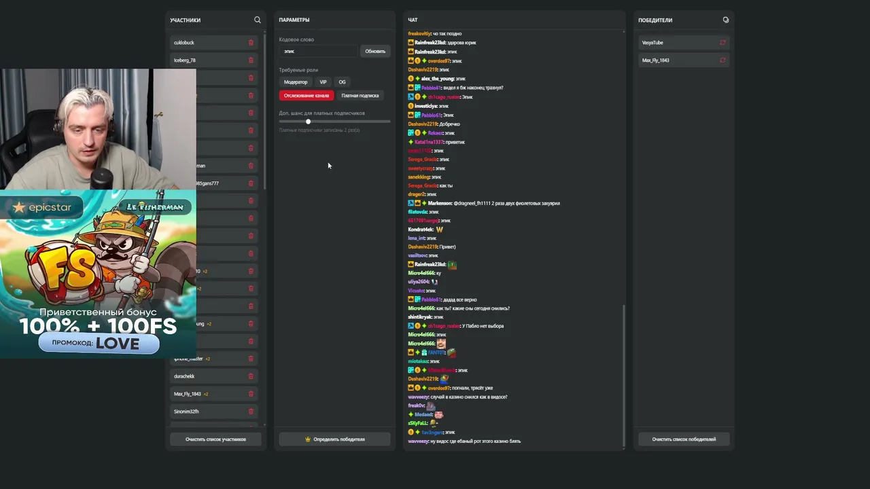
Task: Click Очистить список победителей button
Action: (x=684, y=439)
